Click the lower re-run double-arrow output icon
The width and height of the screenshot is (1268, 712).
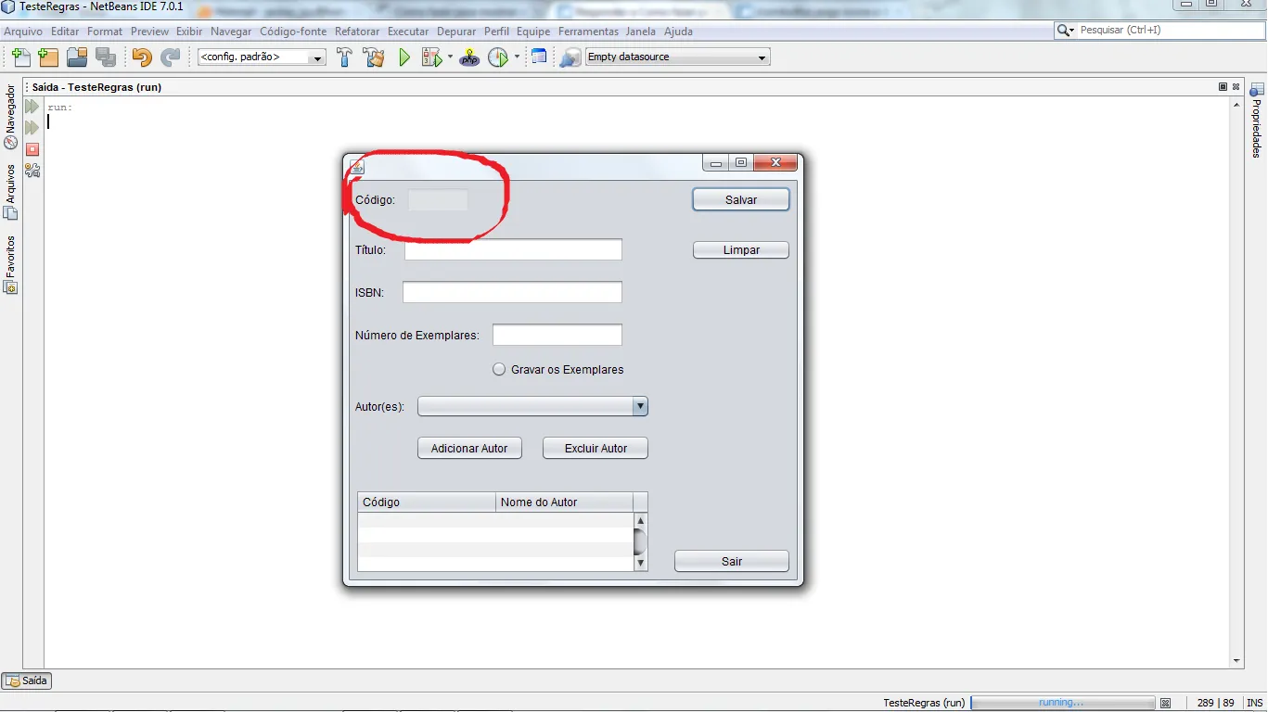pos(32,127)
